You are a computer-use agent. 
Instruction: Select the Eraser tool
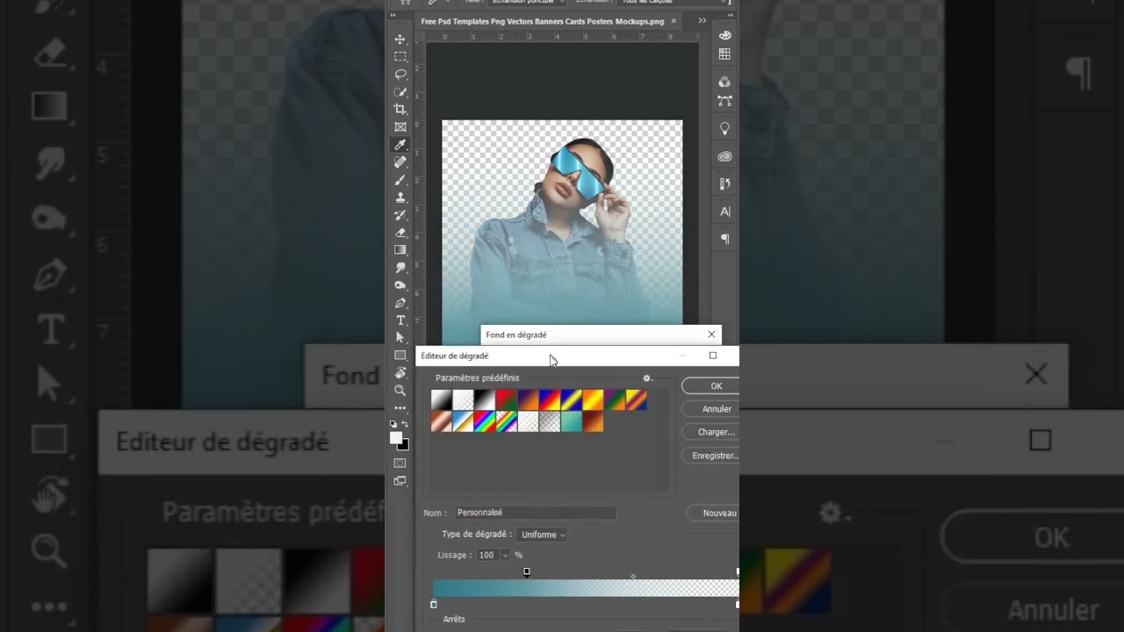(400, 233)
